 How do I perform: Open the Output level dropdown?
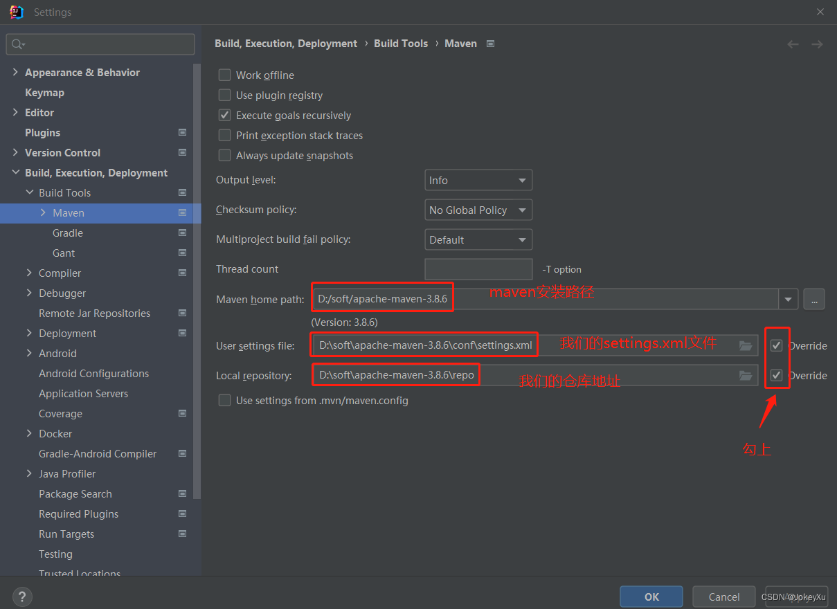click(x=478, y=180)
